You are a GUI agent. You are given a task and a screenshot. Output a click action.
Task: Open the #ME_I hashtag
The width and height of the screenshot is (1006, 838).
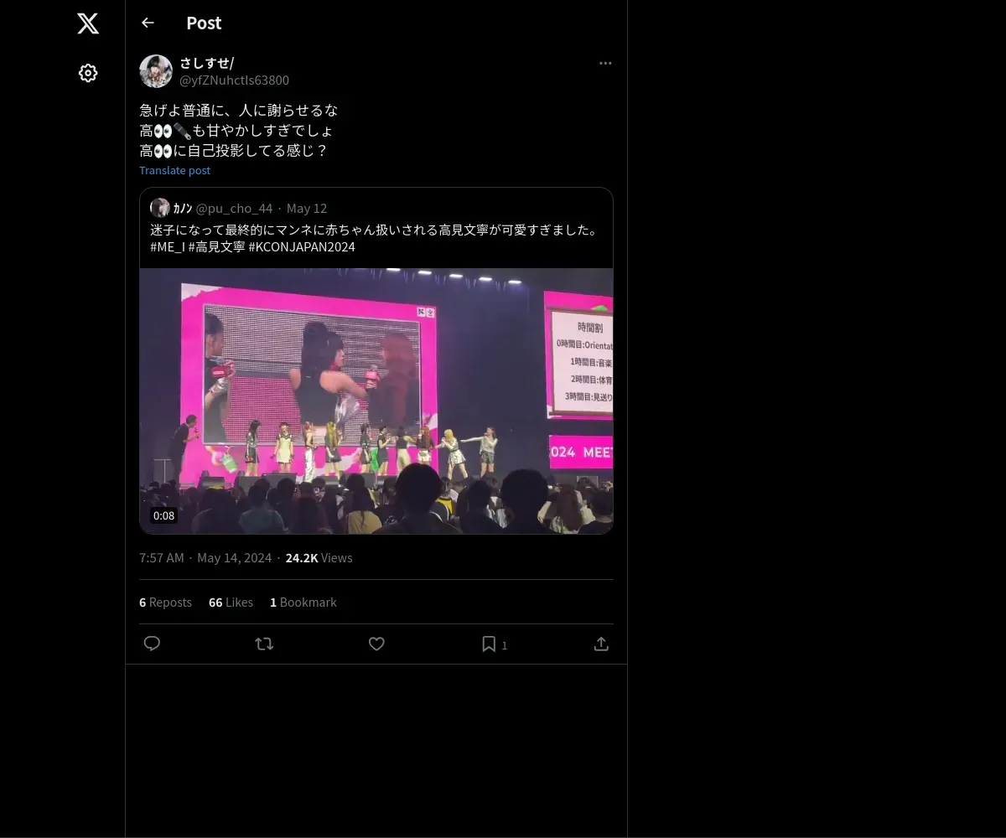[168, 247]
